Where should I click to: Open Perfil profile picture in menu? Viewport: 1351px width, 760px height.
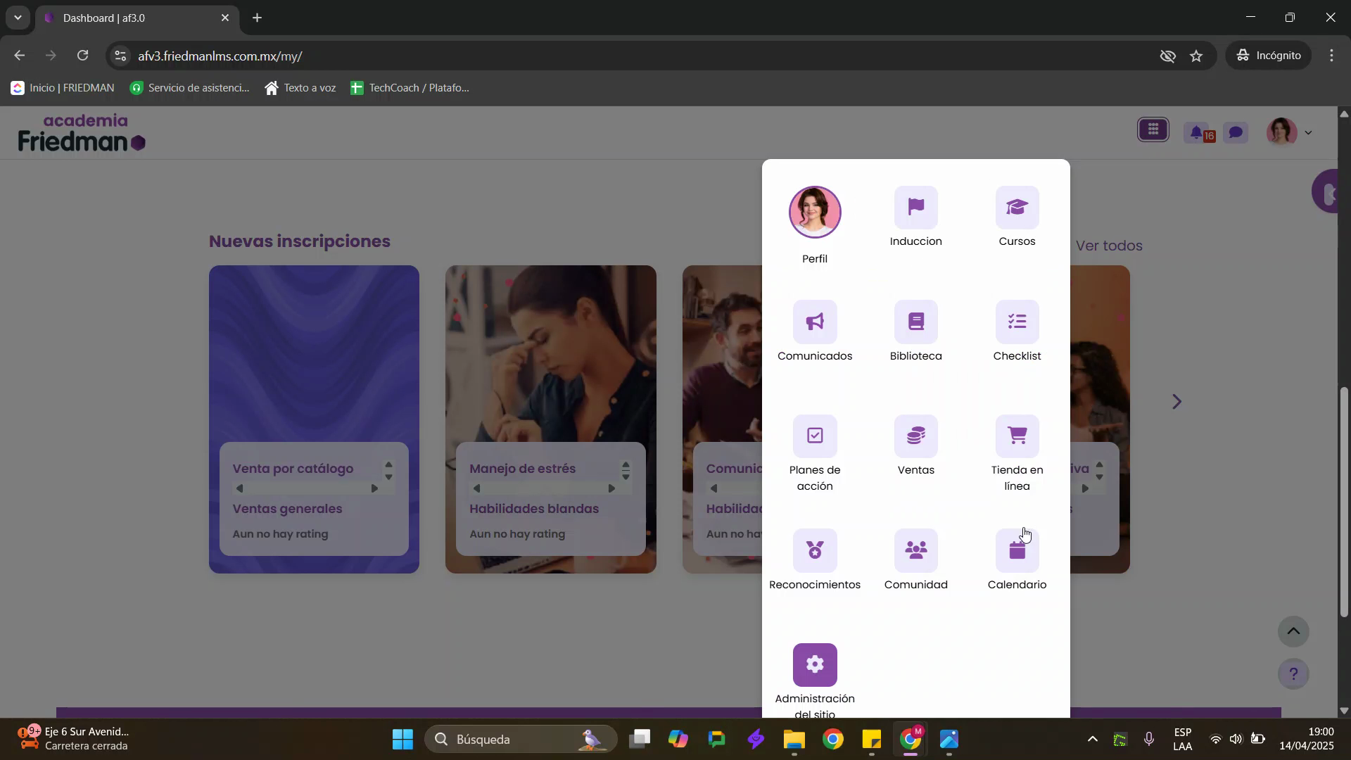pyautogui.click(x=814, y=213)
